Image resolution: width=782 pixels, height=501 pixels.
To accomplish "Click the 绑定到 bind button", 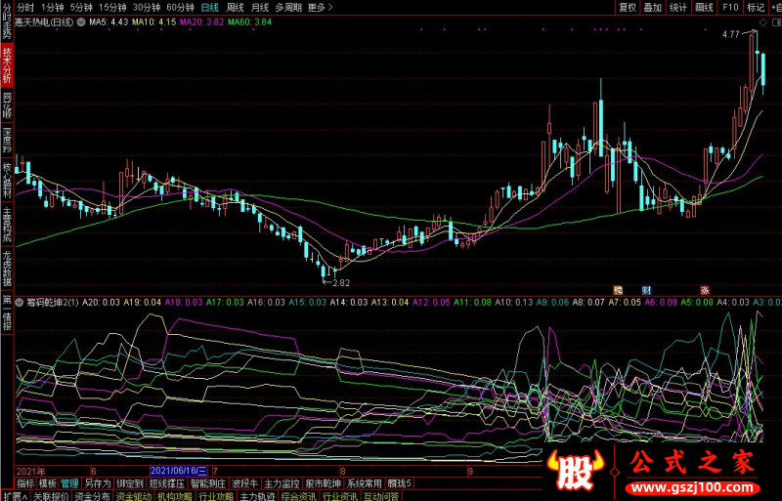I will (130, 483).
